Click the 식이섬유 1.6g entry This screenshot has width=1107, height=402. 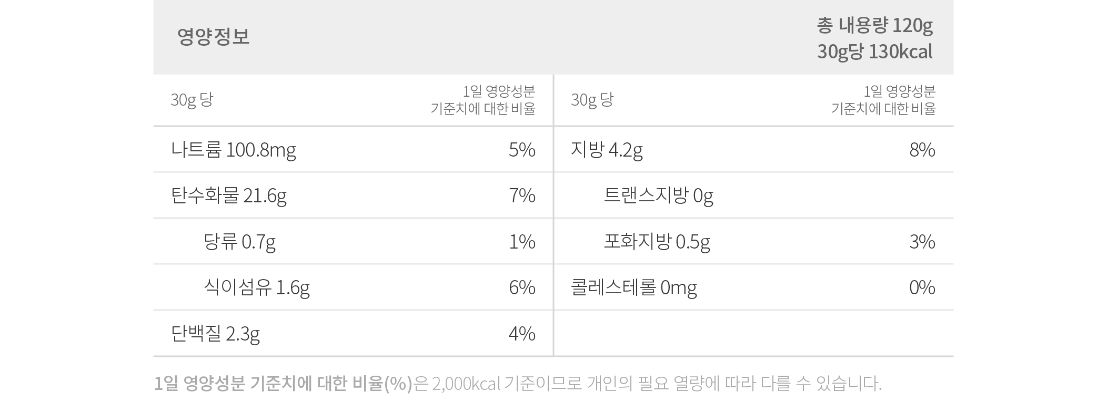(x=257, y=287)
